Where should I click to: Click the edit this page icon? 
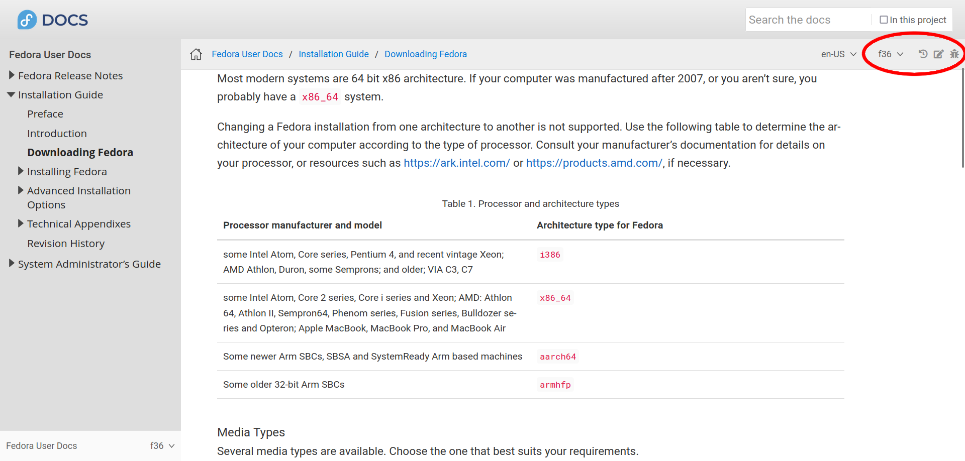pyautogui.click(x=938, y=54)
